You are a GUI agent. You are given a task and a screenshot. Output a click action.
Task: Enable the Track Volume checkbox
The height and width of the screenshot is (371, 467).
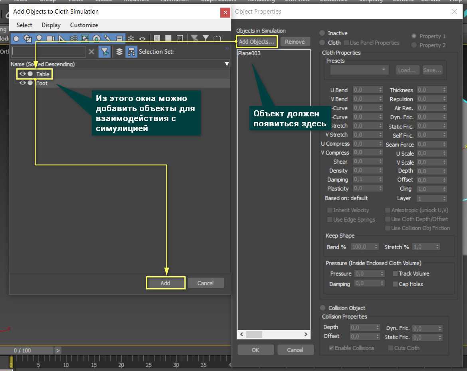coord(395,273)
